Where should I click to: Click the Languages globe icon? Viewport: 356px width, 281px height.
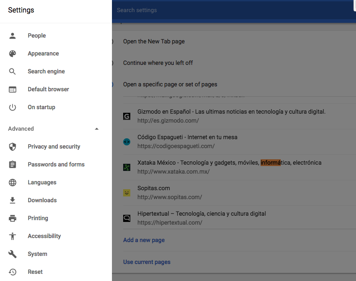(13, 183)
